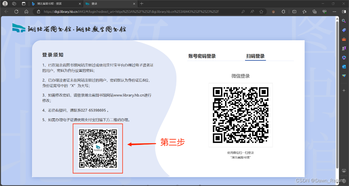Viewport: 349px width, 186px height.
Task: Minimize the browser window
Action: [x=323, y=4]
